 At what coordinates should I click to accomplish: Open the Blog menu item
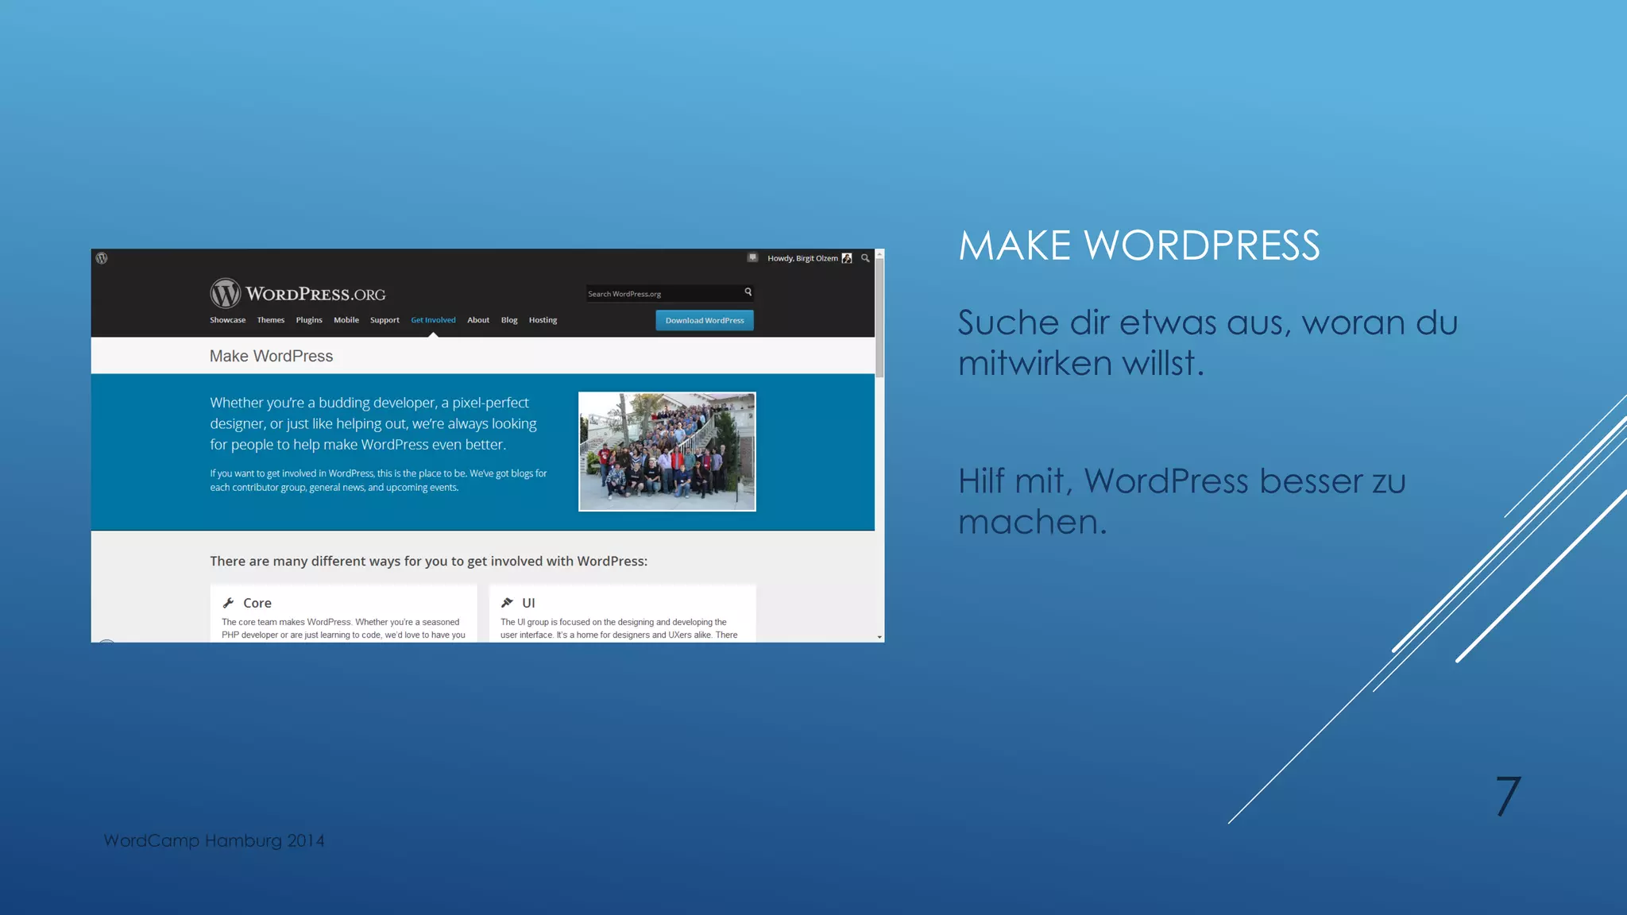click(x=509, y=320)
